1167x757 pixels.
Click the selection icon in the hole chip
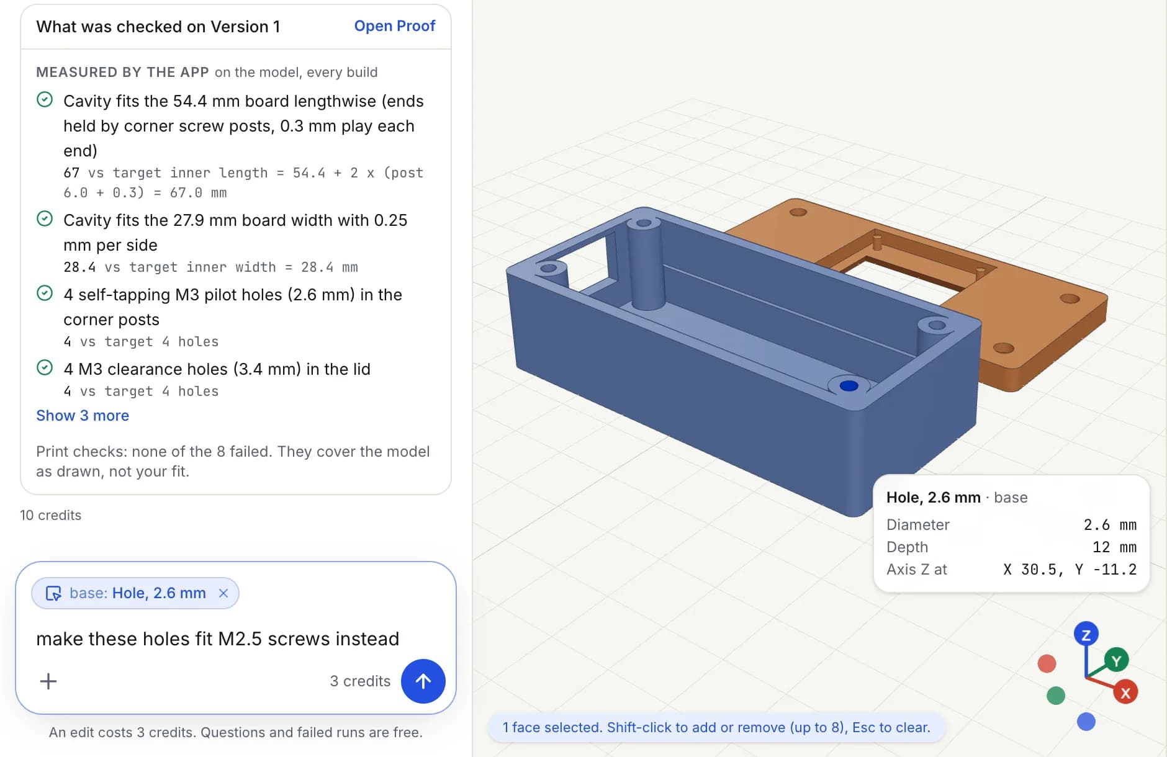pyautogui.click(x=54, y=593)
